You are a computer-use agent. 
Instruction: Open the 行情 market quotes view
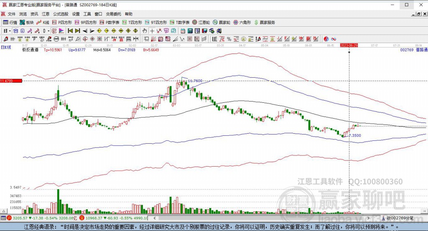point(10,23)
